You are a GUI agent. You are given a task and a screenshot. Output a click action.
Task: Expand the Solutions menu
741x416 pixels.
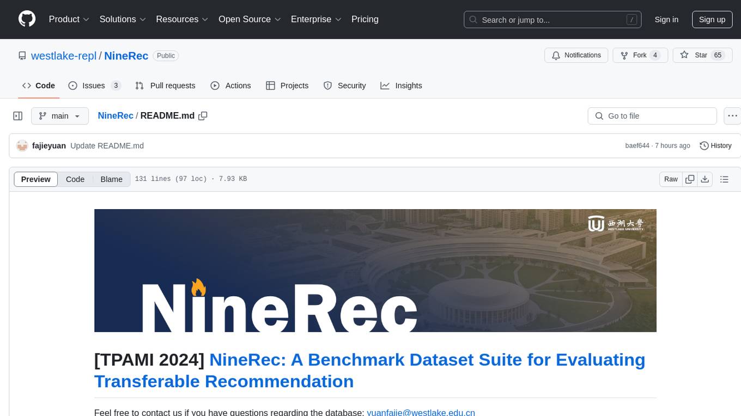tap(123, 19)
